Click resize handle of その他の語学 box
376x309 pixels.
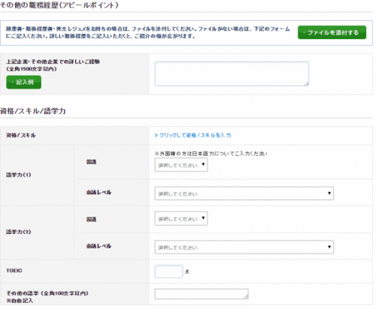pos(247,297)
